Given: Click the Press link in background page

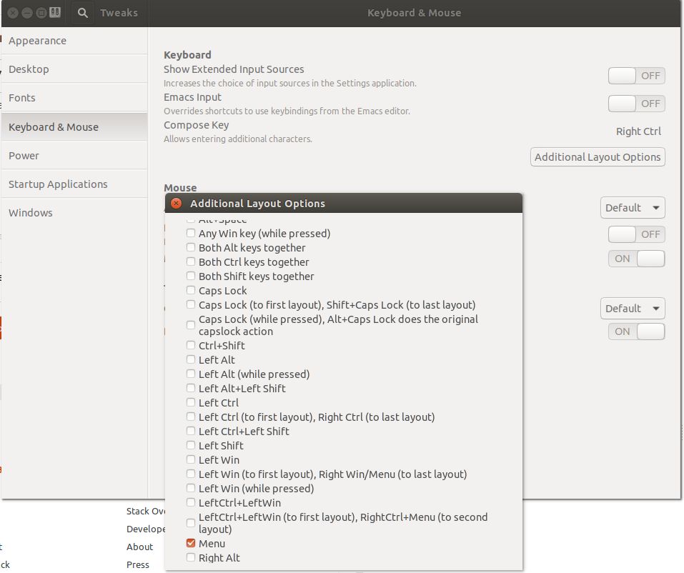Looking at the screenshot, I should (x=138, y=564).
